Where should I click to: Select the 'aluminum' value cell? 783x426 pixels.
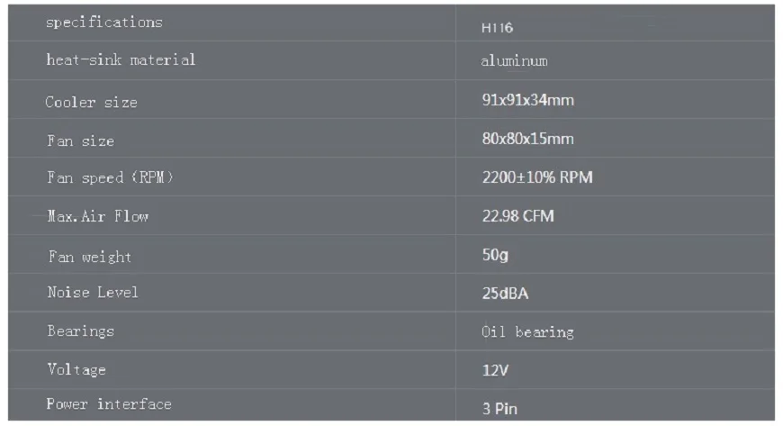(x=514, y=61)
